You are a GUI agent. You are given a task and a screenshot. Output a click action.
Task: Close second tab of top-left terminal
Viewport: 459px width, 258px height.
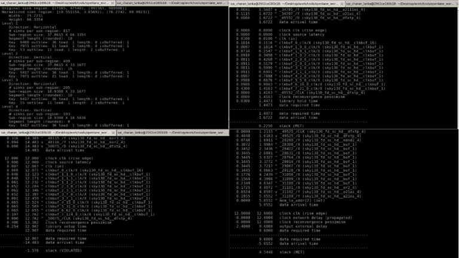pyautogui.click(x=227, y=4)
